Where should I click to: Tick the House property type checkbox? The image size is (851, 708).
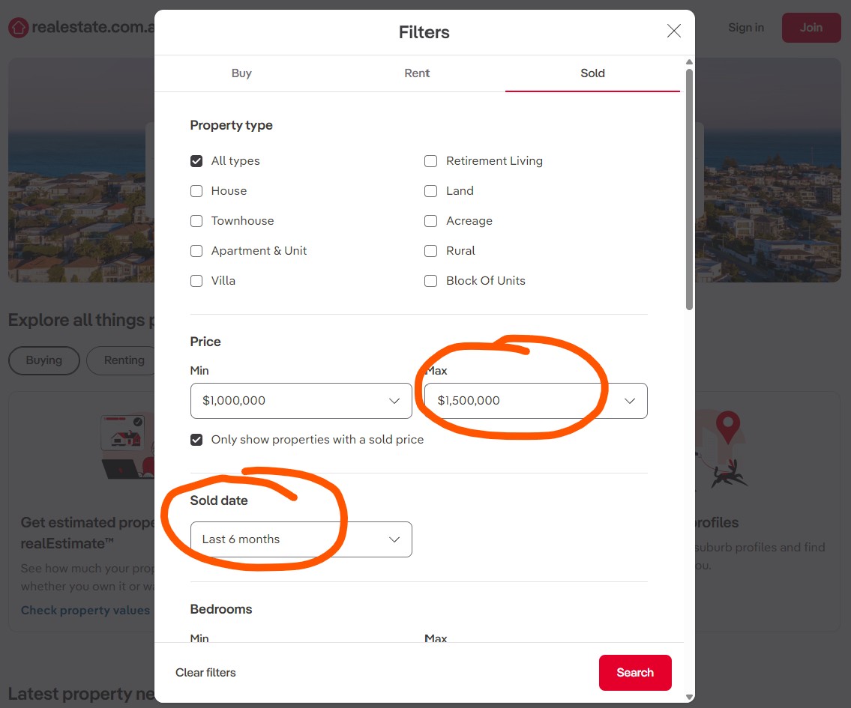click(196, 191)
